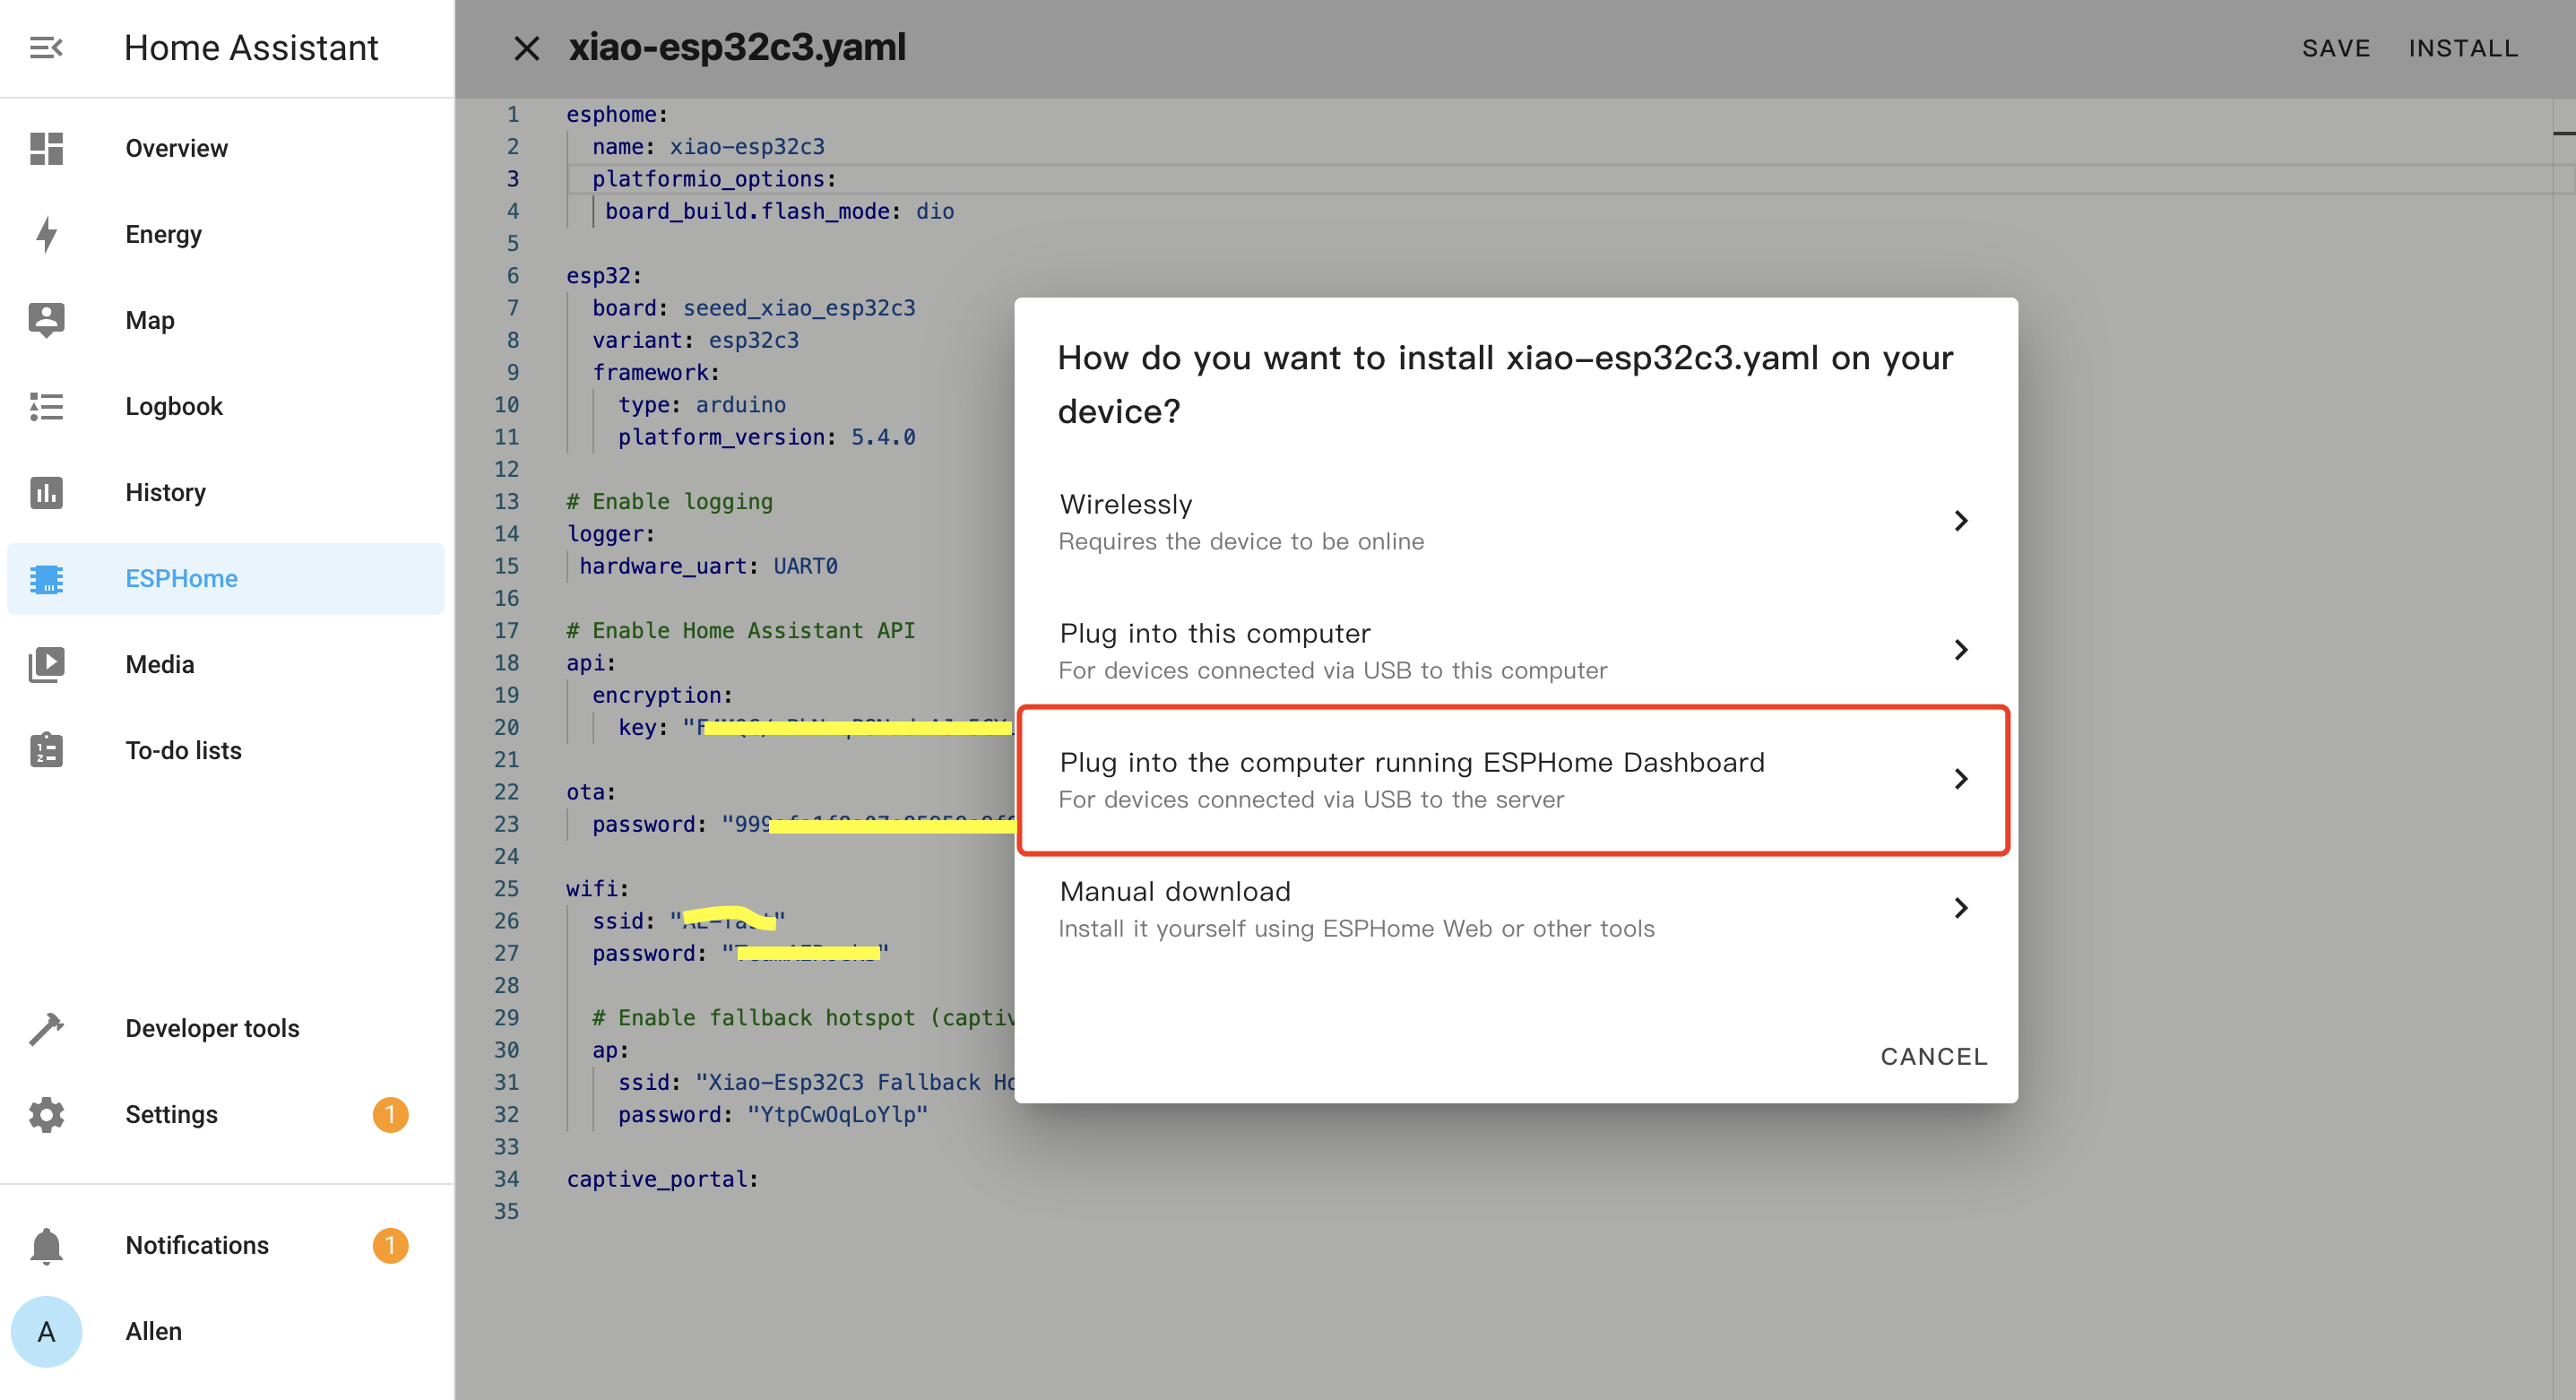This screenshot has width=2576, height=1400.
Task: Click the editor vertical scrollbar
Action: tap(2564, 748)
